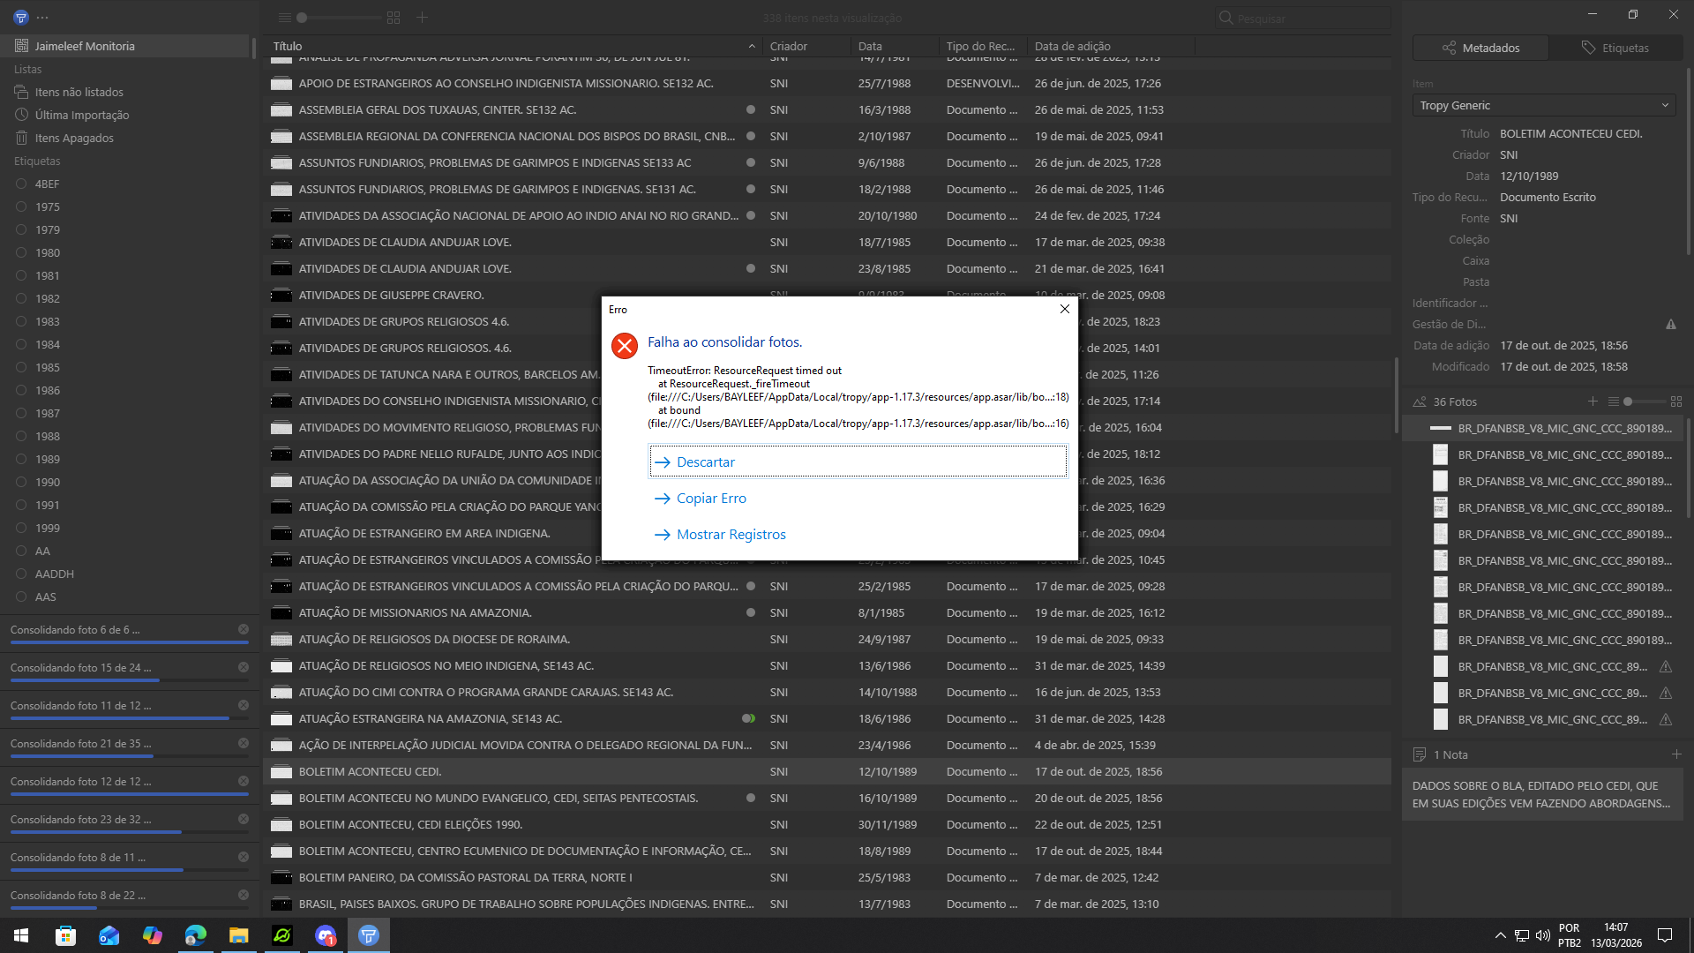Sort items by Título column header

[x=288, y=46]
